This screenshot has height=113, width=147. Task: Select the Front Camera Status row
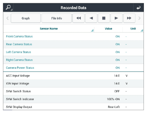(x=73, y=36)
